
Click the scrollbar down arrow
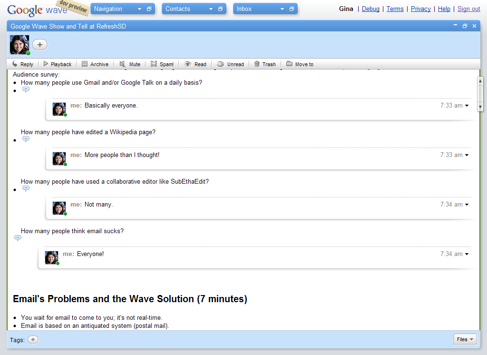coord(480,107)
